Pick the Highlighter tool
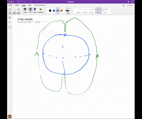Viewport: 142px width, 119px height. 41,10
